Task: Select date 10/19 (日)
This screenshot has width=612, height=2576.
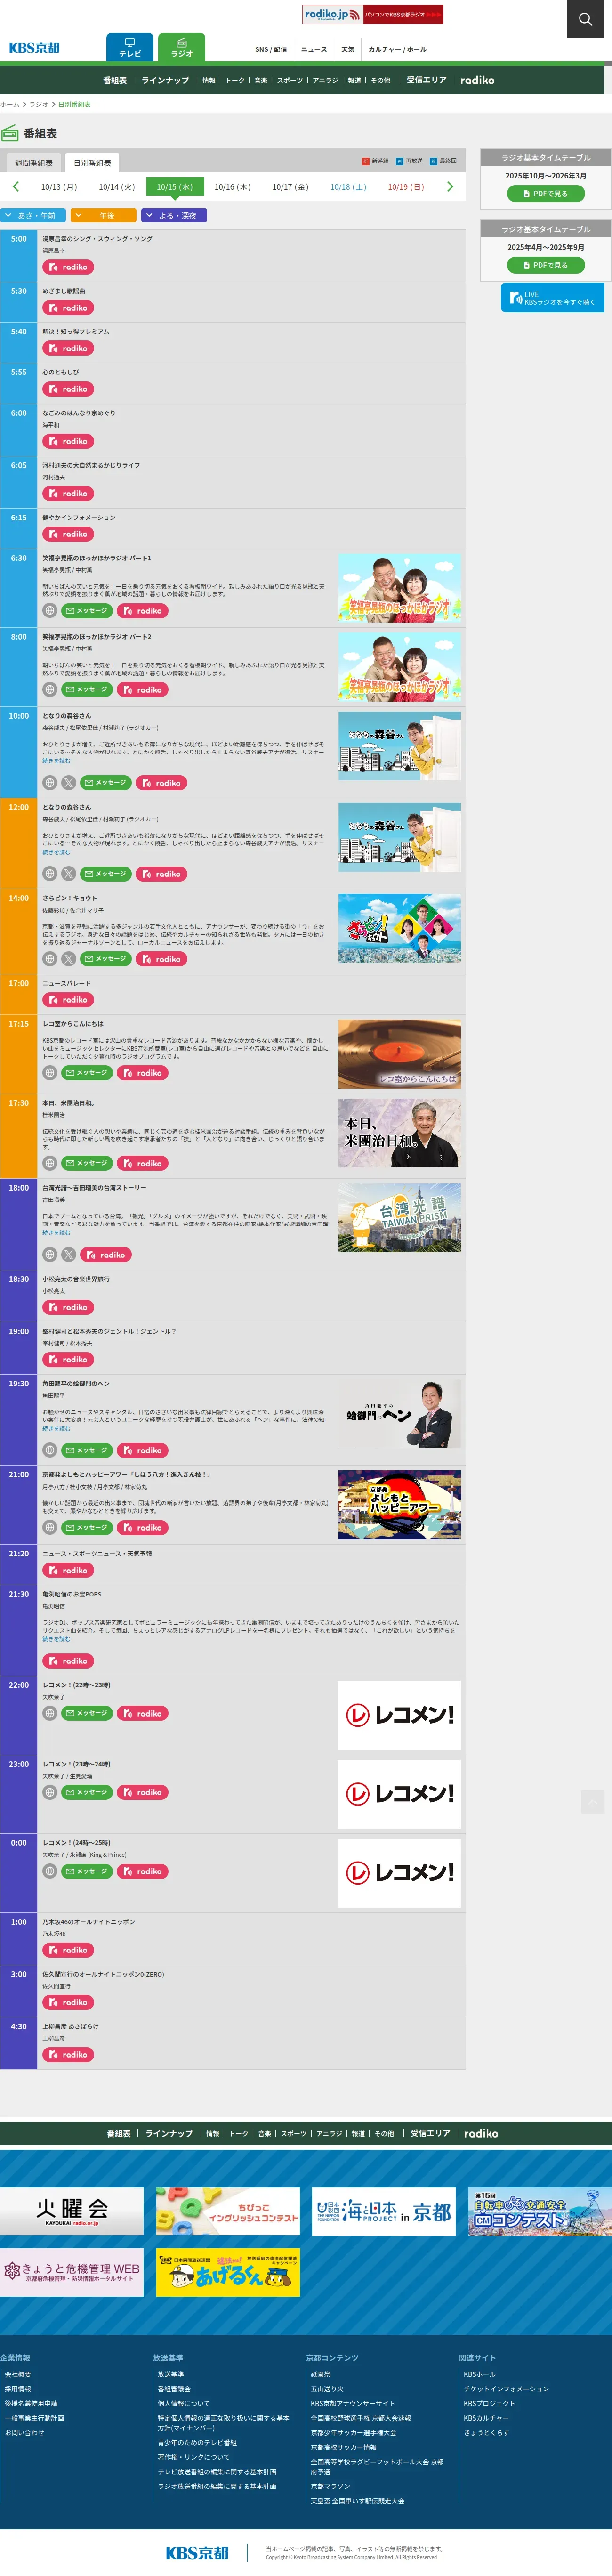Action: pos(406,187)
